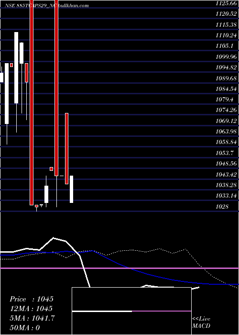
Task: Click the 1099.96 price axis label
Action: (x=226, y=57)
